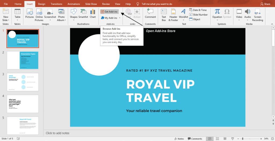The width and height of the screenshot is (275, 141).
Task: Click the Screenshot camera icon
Action: 50,12
